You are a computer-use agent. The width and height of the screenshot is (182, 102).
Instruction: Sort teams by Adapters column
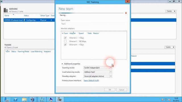(47, 52)
